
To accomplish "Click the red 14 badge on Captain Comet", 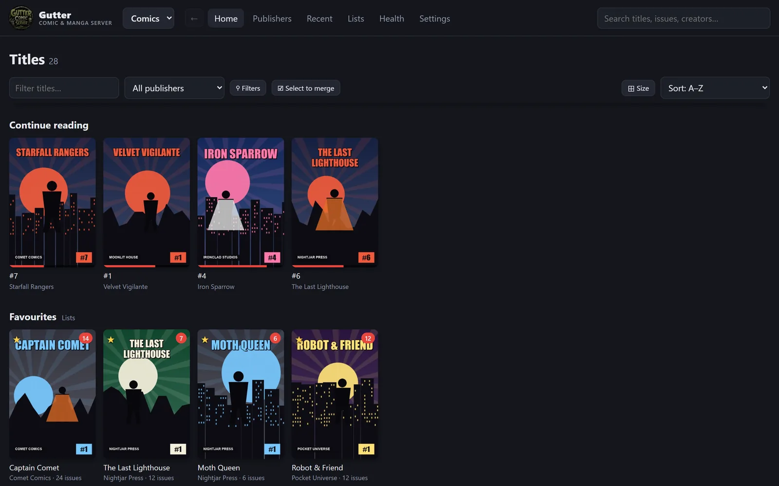I will [x=86, y=338].
